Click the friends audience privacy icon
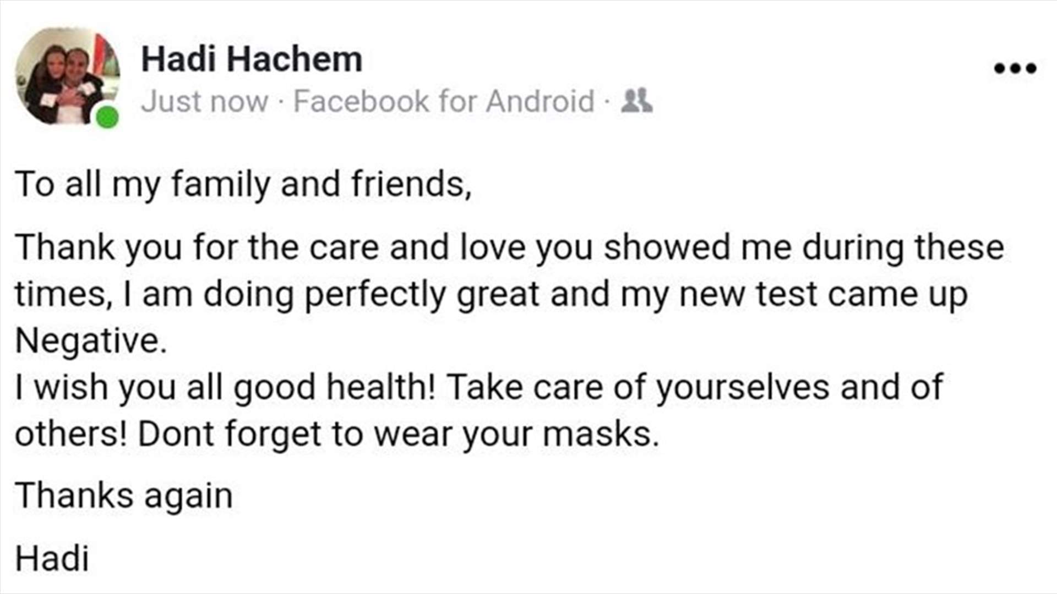 tap(637, 101)
